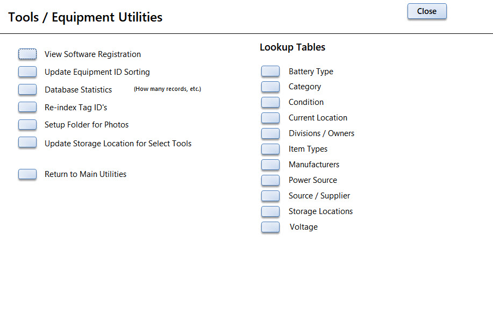Open the Current Location lookup table
The height and width of the screenshot is (327, 493).
coord(270,118)
